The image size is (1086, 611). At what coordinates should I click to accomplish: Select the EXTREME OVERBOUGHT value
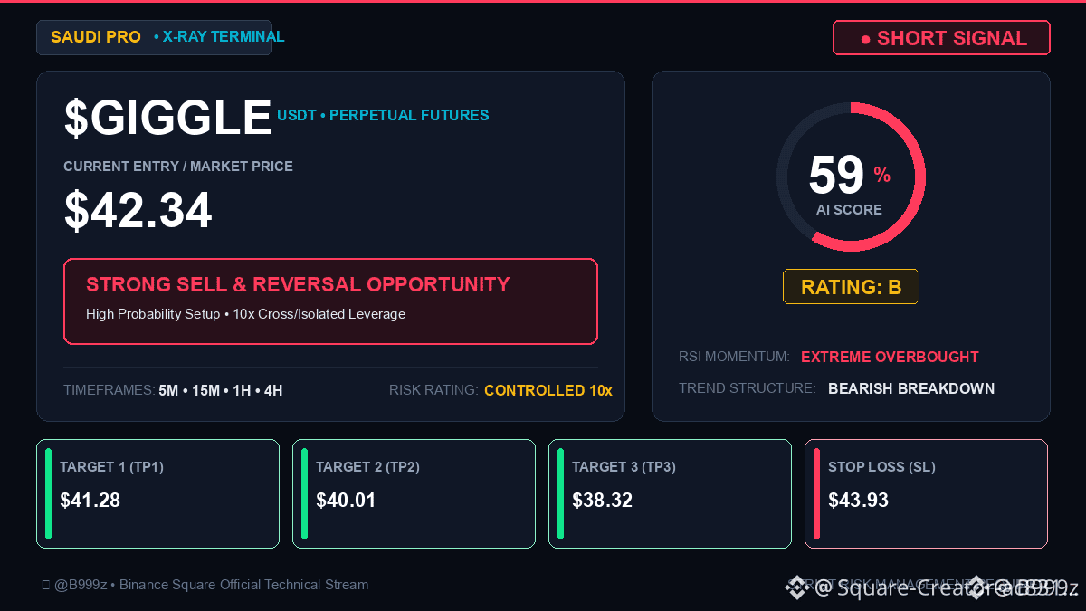pyautogui.click(x=890, y=358)
